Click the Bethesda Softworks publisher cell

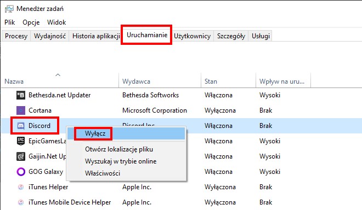150,95
